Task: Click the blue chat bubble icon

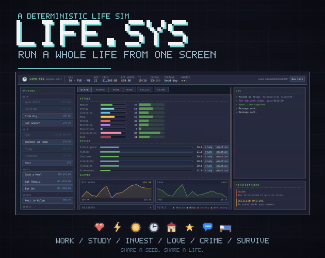Action: pyautogui.click(x=208, y=227)
